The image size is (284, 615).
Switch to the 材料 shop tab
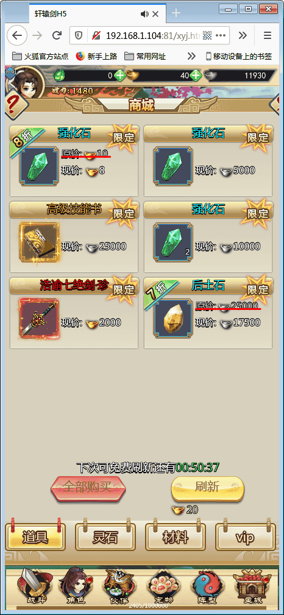pyautogui.click(x=176, y=537)
